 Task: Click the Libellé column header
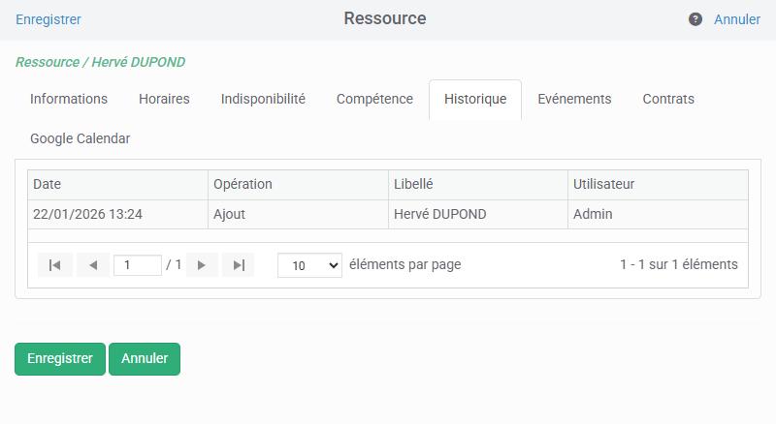478,184
